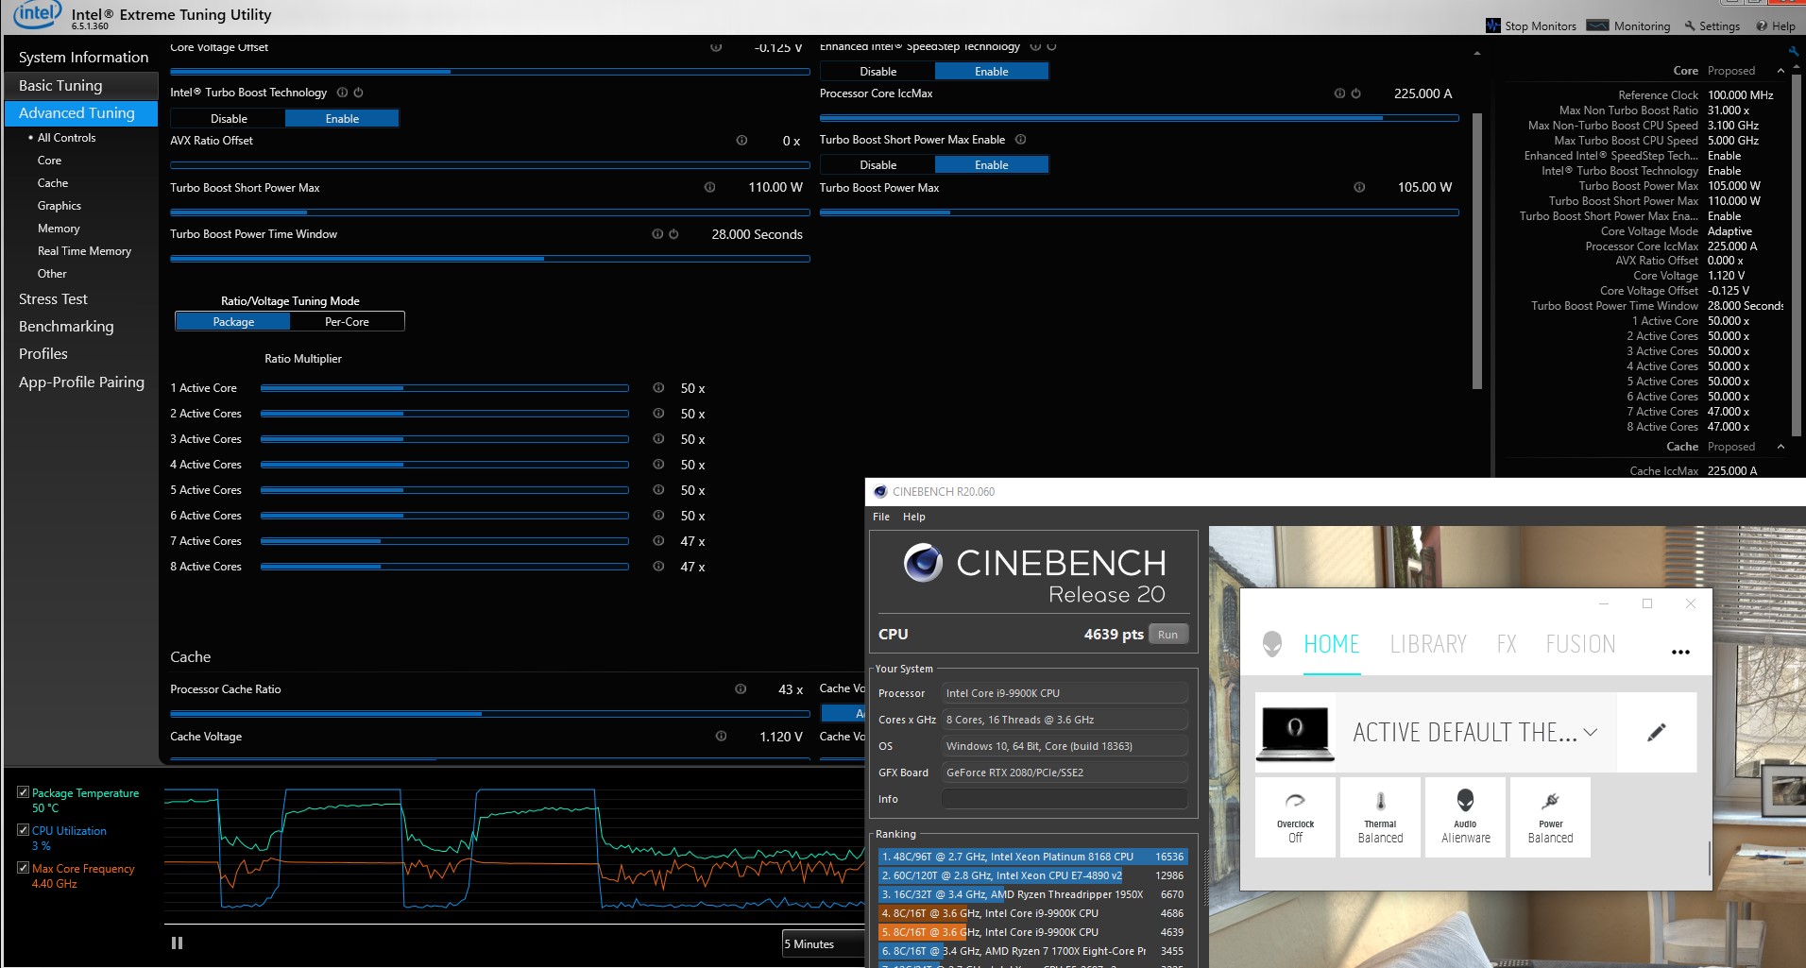Image resolution: width=1806 pixels, height=968 pixels.
Task: Adjust the Turbo Boost Short Power Max slider
Action: click(x=307, y=212)
